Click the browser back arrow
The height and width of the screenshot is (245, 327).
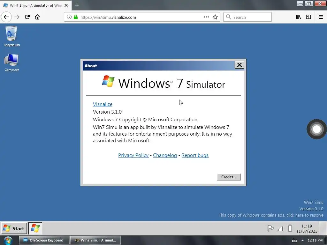point(6,17)
